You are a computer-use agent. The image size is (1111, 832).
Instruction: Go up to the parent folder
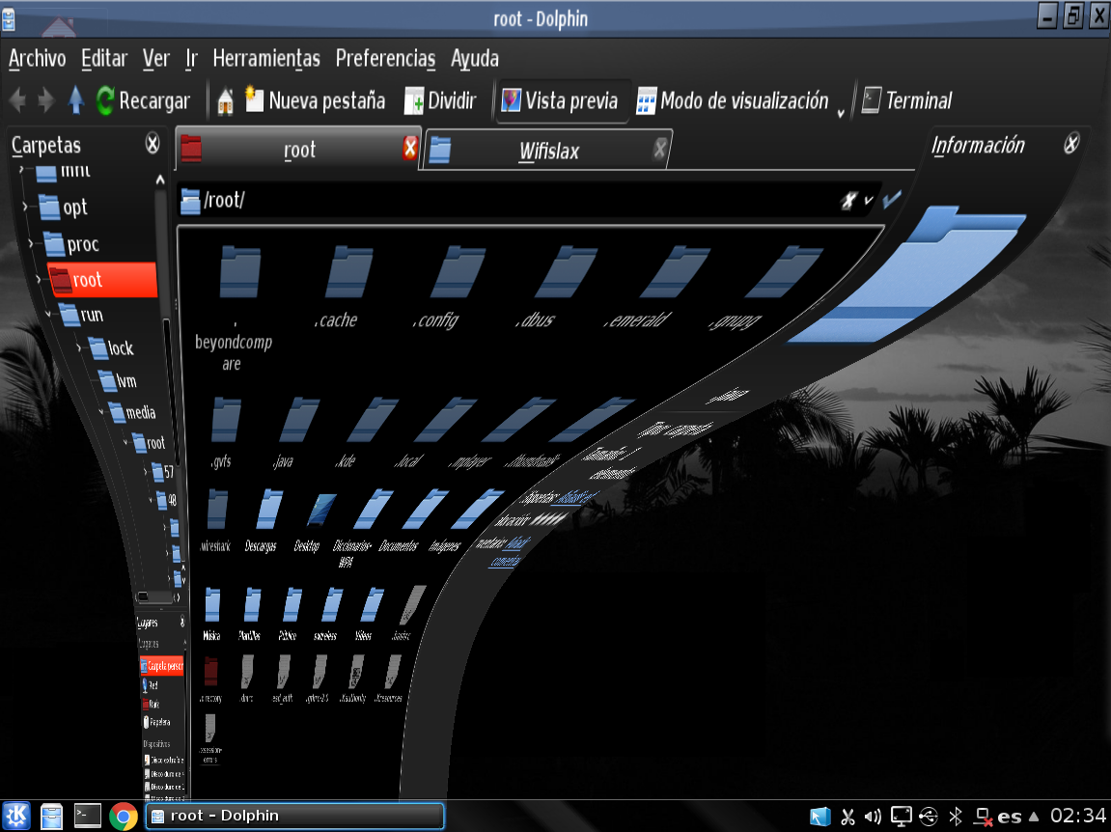click(76, 100)
